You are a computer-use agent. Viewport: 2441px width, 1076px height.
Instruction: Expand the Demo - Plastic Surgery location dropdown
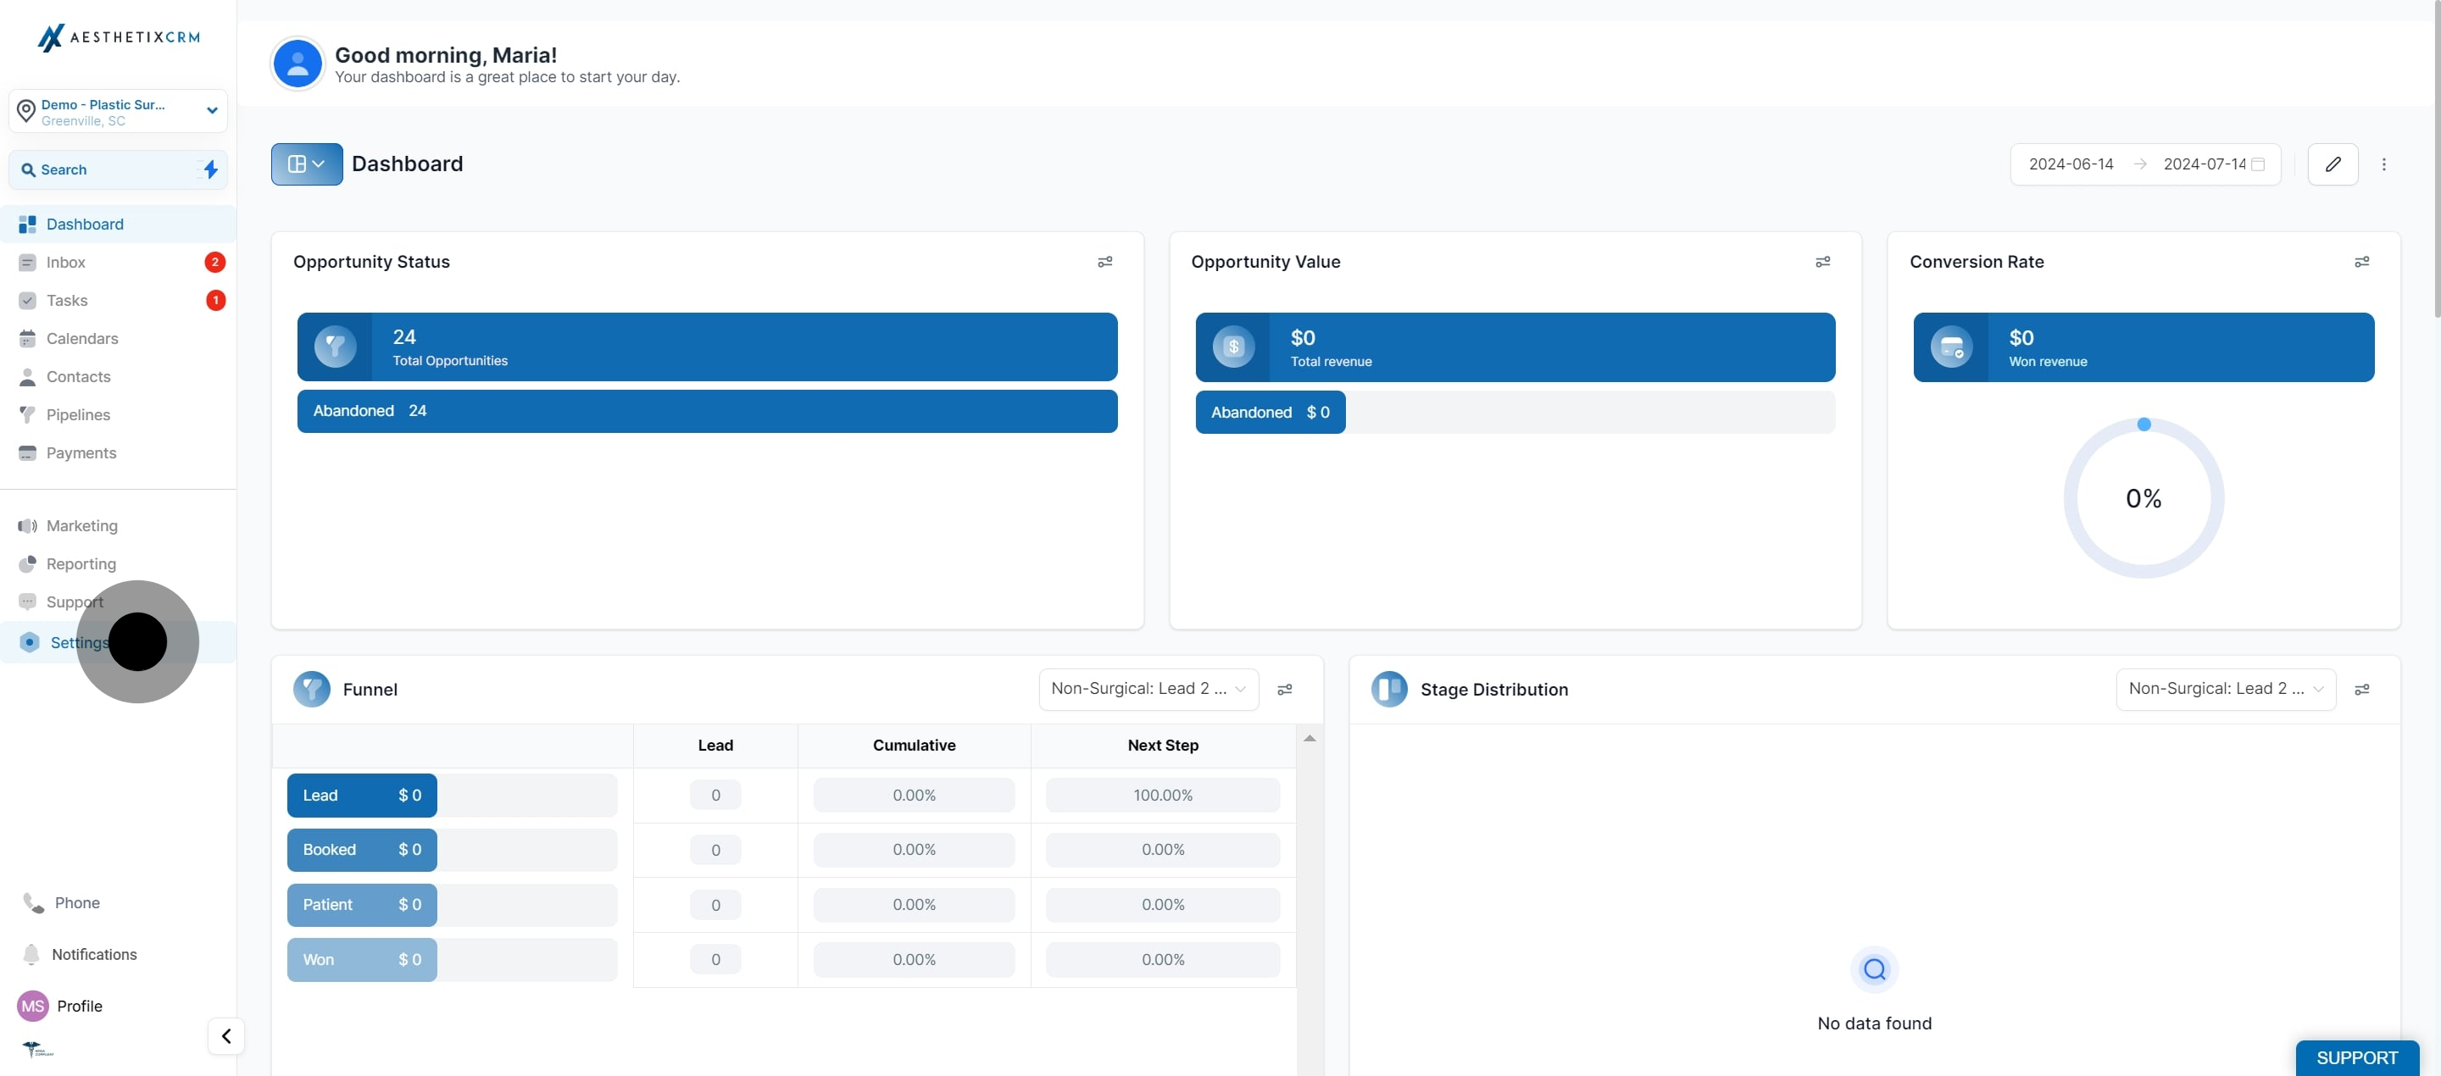118,112
